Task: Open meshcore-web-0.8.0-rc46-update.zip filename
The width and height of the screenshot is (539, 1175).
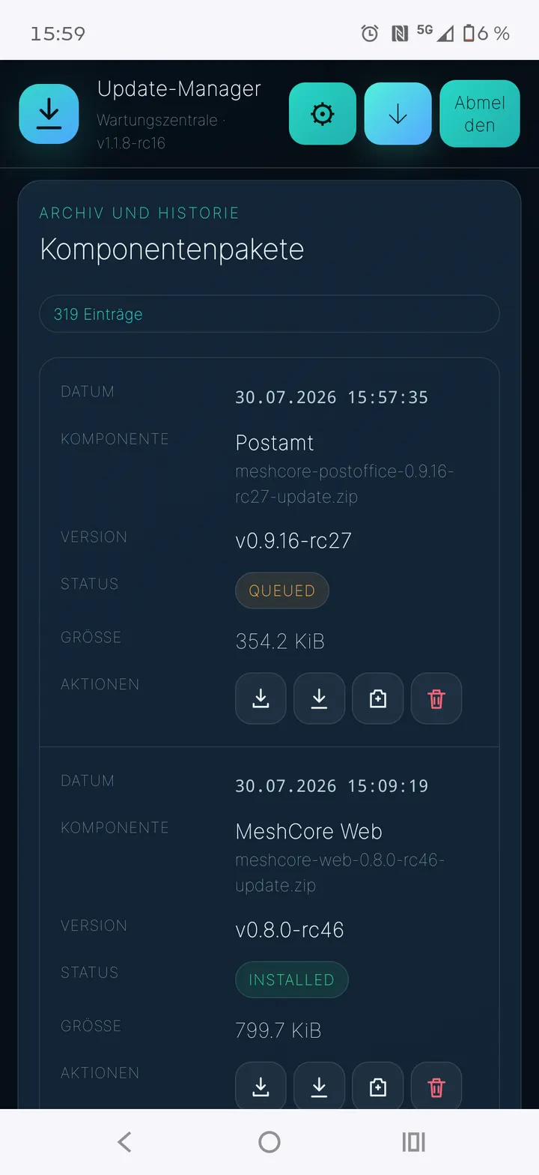Action: coord(340,873)
